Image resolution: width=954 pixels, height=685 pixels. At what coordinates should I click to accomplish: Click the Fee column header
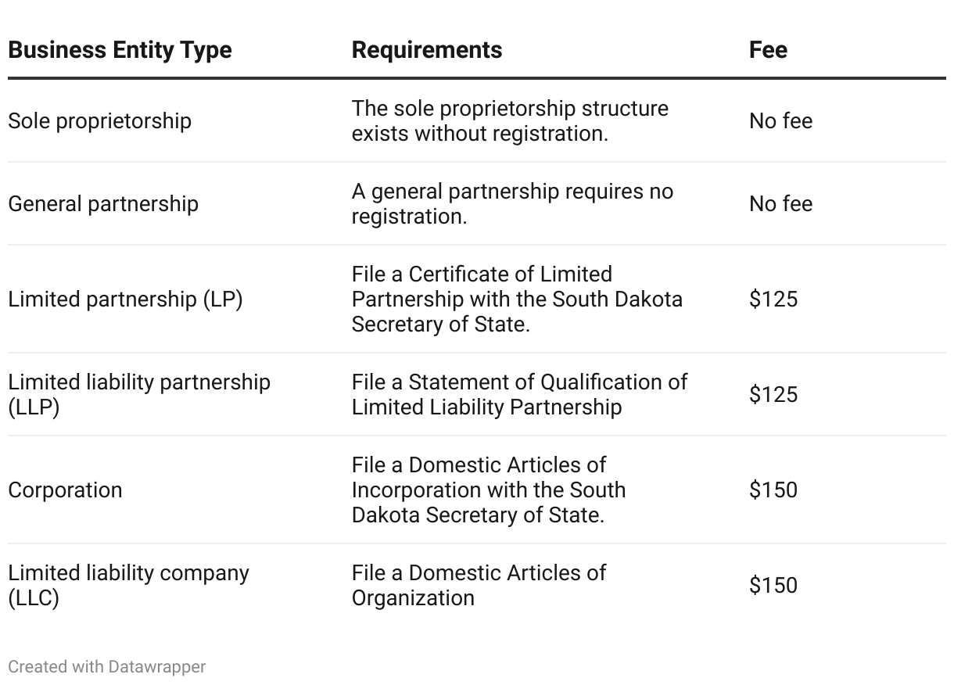[768, 50]
